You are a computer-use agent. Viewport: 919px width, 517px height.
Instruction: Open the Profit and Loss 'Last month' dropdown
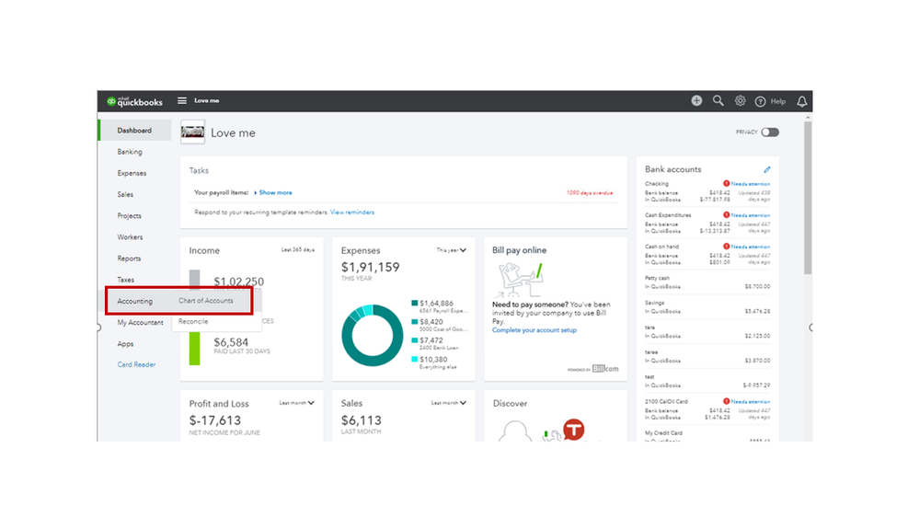pyautogui.click(x=296, y=403)
